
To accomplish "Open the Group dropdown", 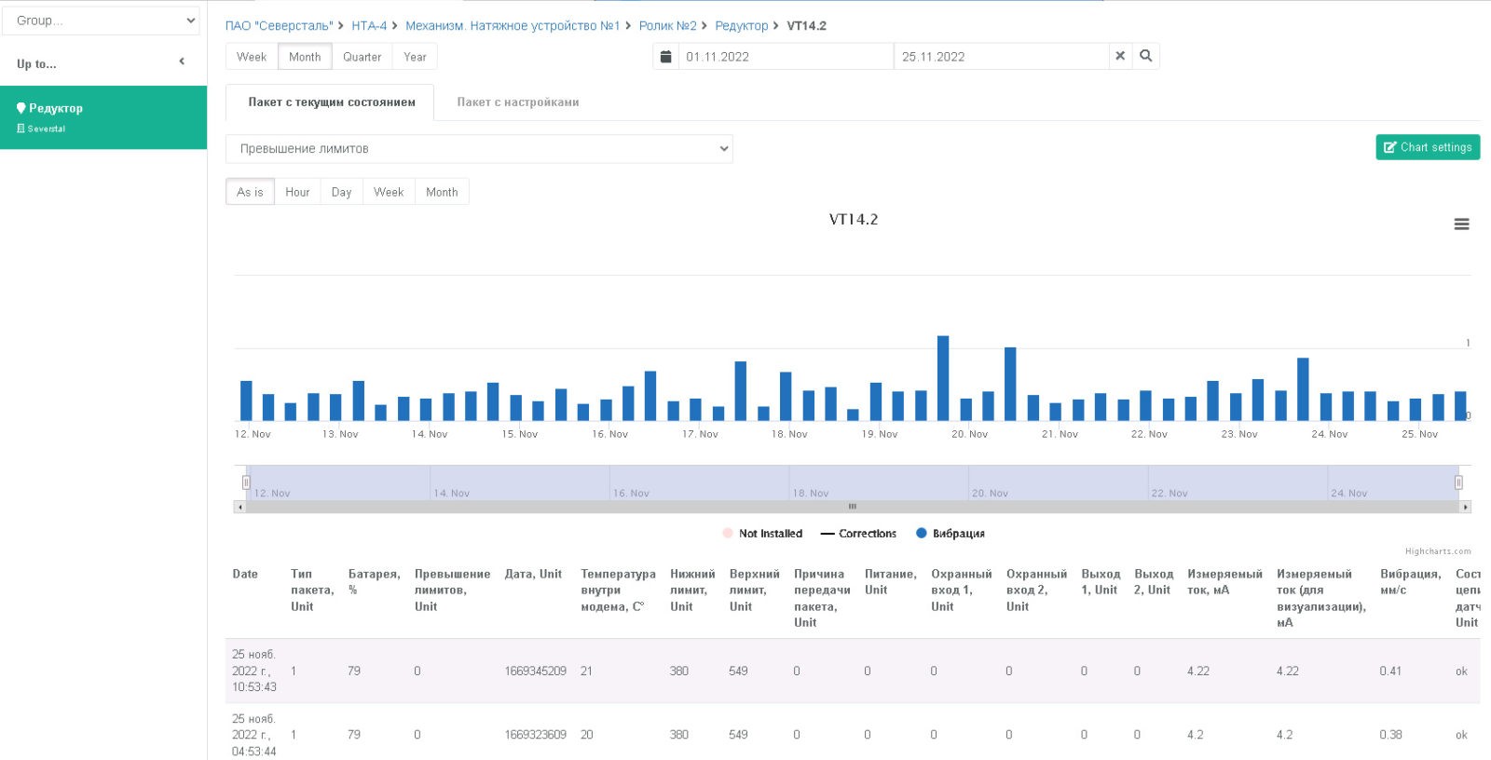I will coord(102,20).
